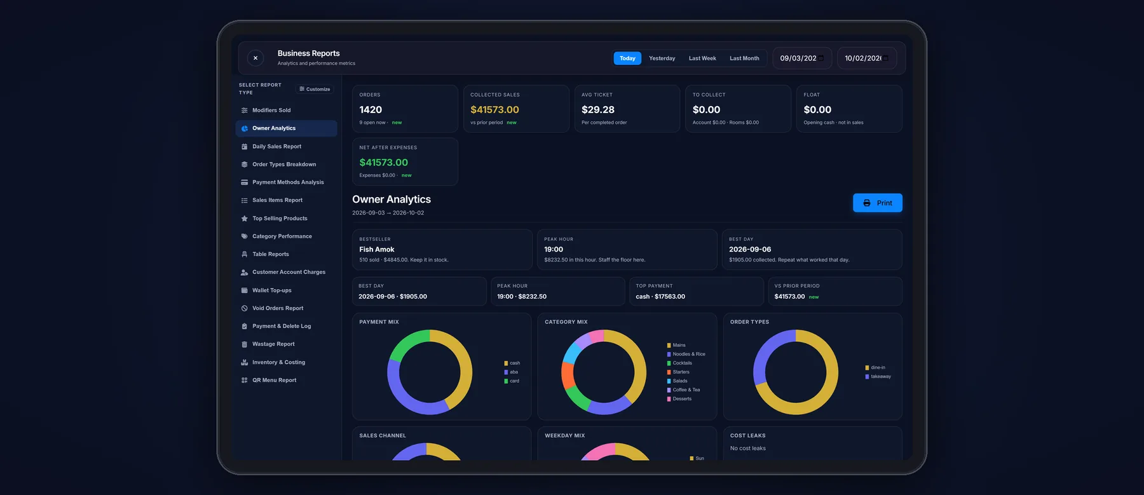Switch to the Yesterday range
This screenshot has width=1144, height=495.
pyautogui.click(x=662, y=58)
